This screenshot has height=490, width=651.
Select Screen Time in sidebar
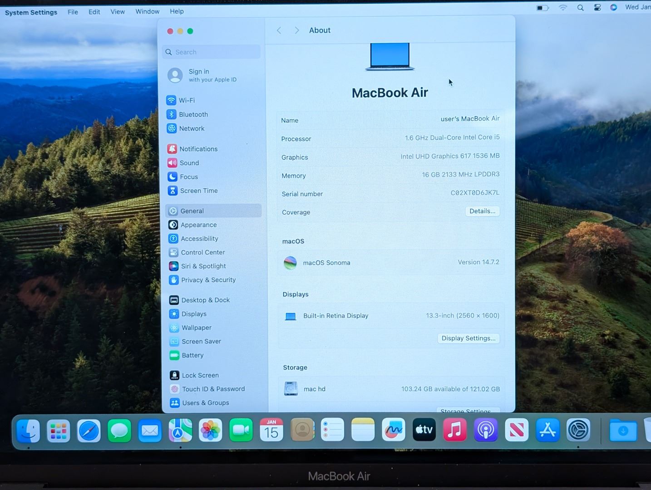pyautogui.click(x=198, y=191)
